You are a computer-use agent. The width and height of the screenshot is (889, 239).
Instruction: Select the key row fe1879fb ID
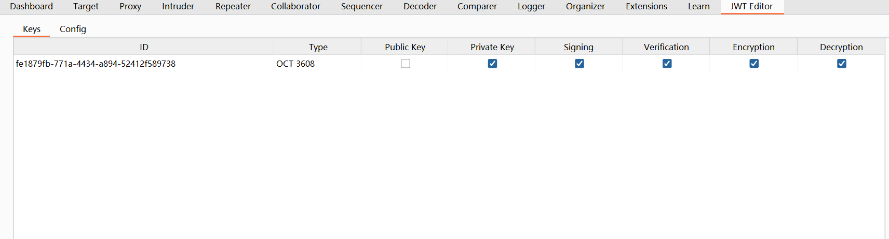click(96, 64)
